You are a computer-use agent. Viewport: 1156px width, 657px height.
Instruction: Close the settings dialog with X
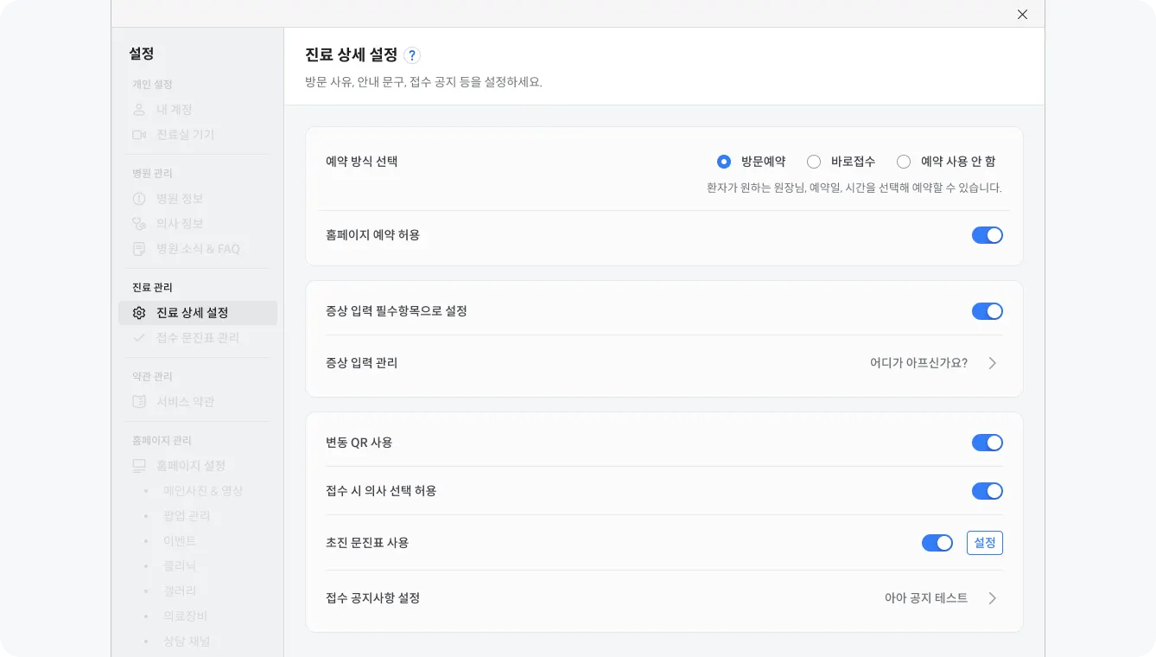point(1022,15)
